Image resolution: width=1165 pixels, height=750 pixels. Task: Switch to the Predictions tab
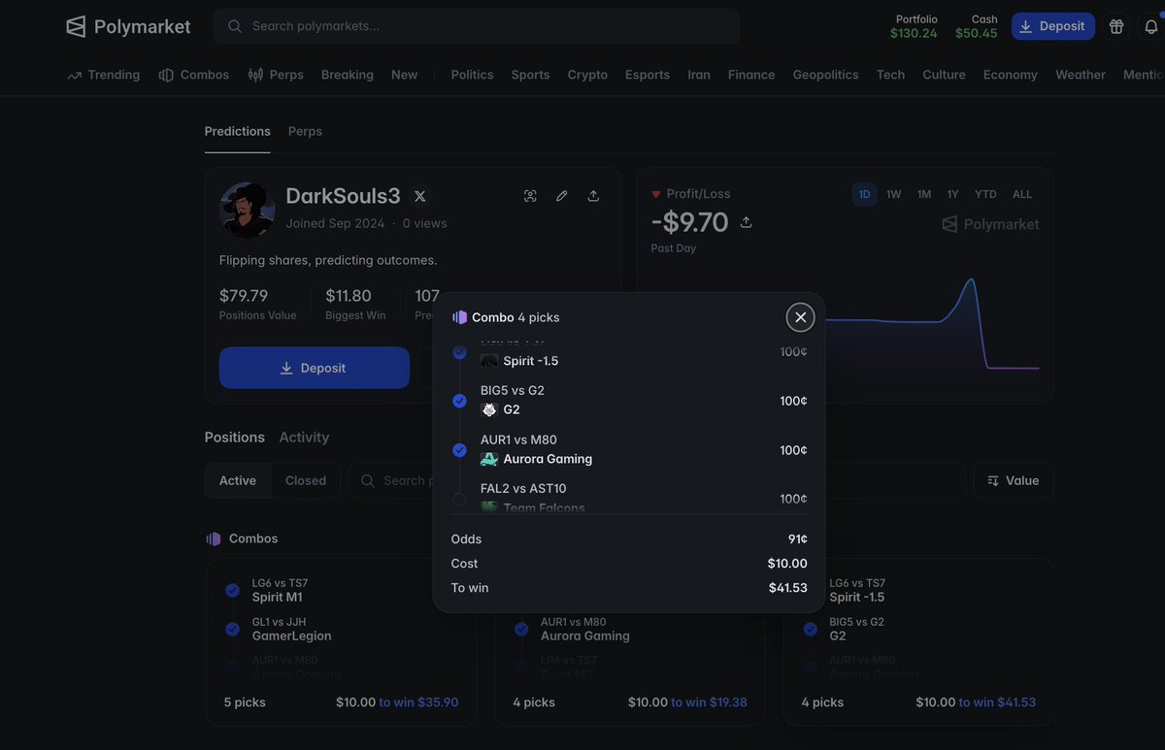(x=237, y=131)
